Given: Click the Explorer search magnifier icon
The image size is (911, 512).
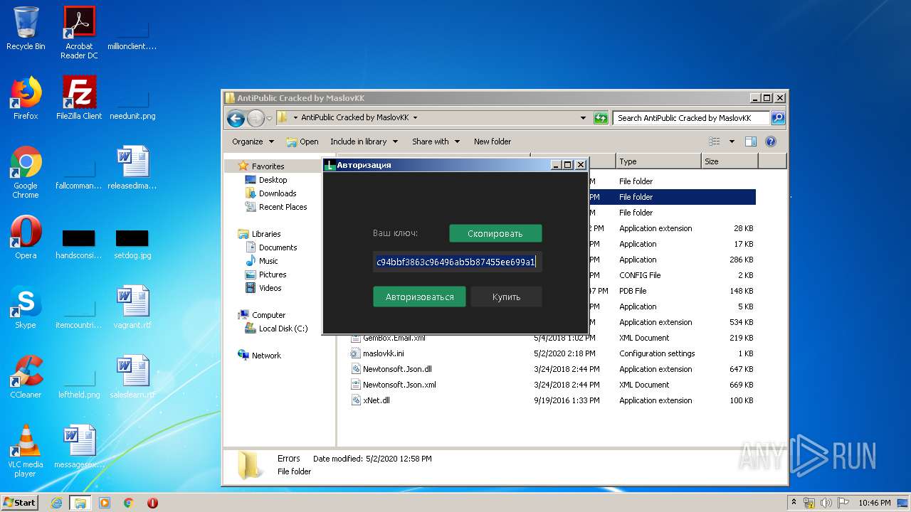Looking at the screenshot, I should point(777,118).
